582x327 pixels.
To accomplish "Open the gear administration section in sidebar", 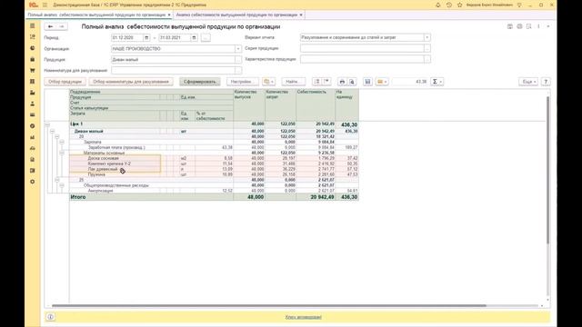I will (33, 182).
